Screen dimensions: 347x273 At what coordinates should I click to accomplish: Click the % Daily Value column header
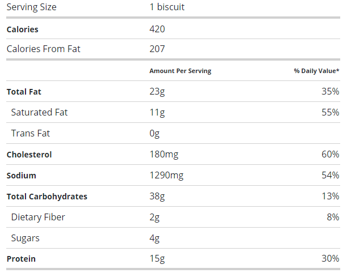pyautogui.click(x=316, y=71)
